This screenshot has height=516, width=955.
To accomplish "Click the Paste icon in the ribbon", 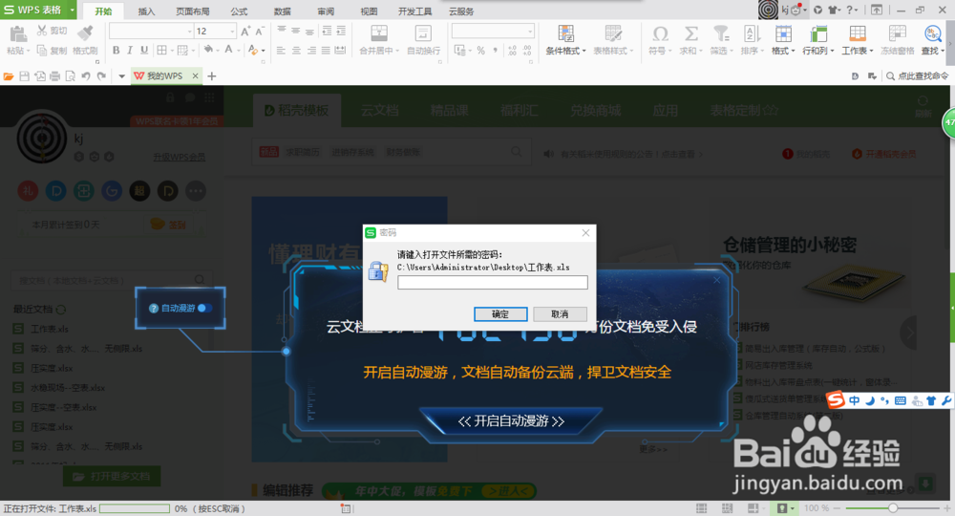I will click(17, 34).
